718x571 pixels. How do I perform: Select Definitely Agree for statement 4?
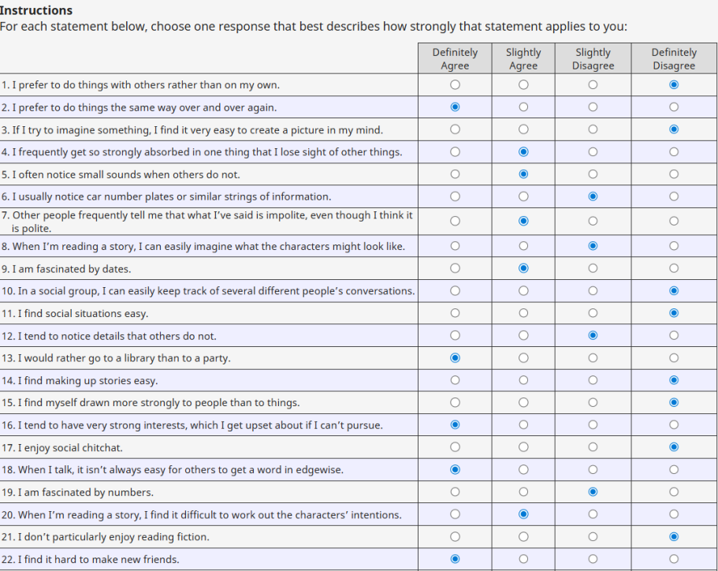click(x=455, y=152)
